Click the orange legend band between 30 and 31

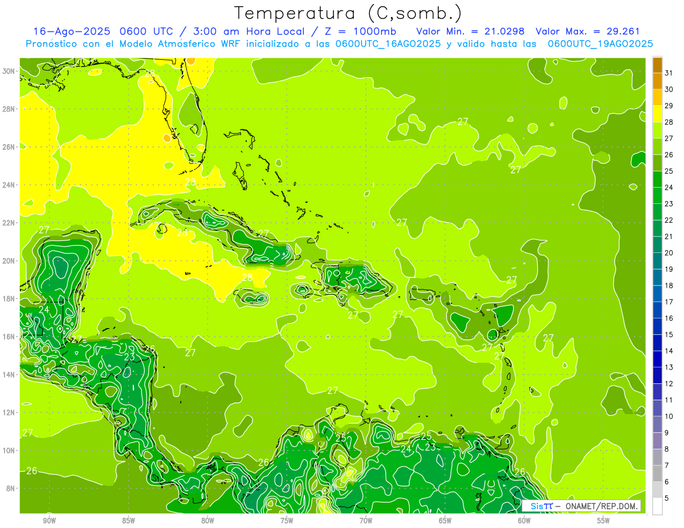pos(657,81)
